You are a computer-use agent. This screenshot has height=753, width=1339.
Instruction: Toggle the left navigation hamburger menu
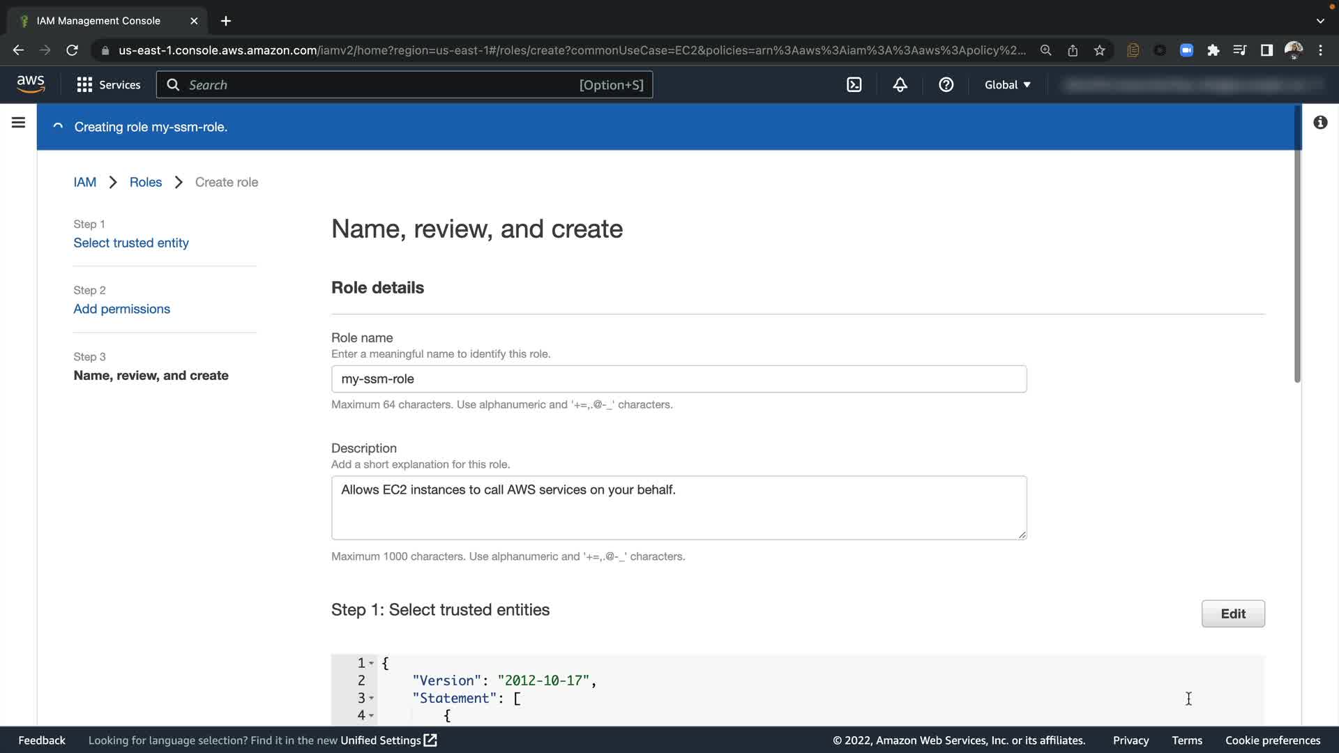coord(19,123)
